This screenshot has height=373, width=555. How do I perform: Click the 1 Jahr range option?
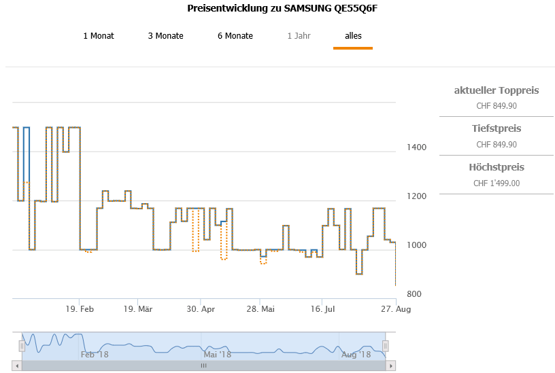tap(299, 36)
